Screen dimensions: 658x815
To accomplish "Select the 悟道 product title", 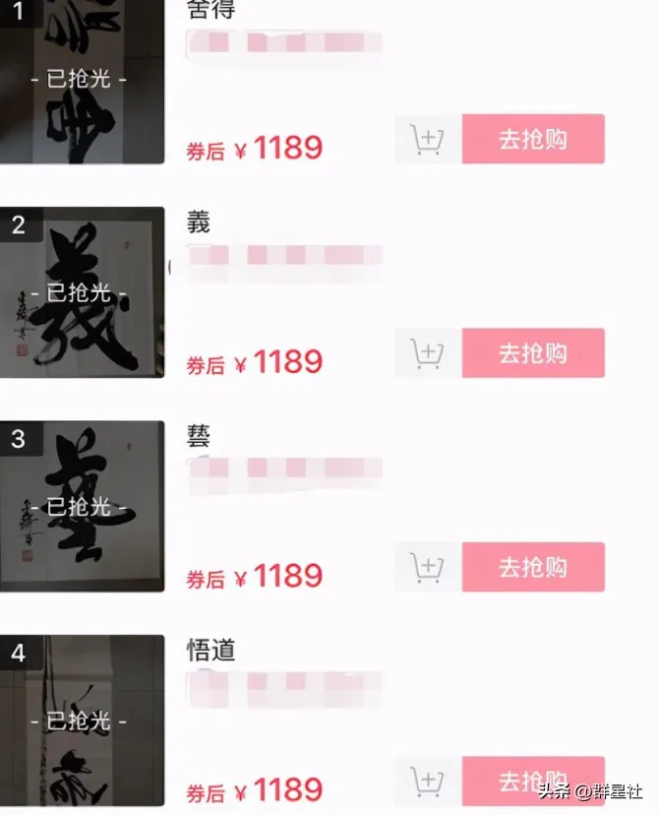I will [210, 651].
